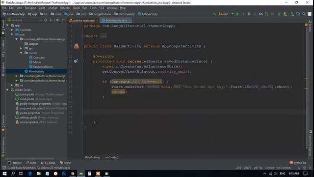Click the Attach debugger to process icon

click(x=266, y=14)
